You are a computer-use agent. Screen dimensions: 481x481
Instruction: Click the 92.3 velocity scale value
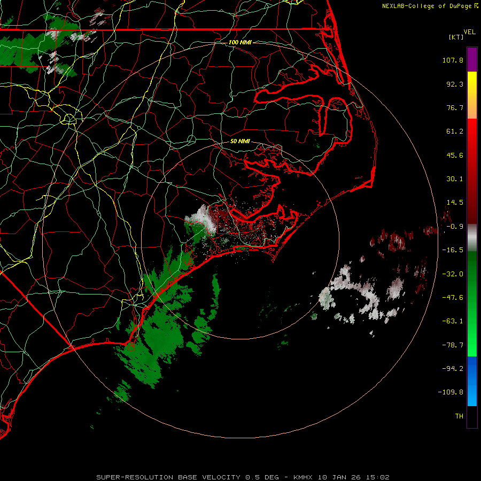coord(455,84)
